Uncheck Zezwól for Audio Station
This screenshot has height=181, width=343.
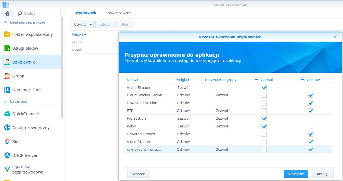point(264,87)
